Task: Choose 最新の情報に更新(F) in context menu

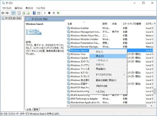Action: pyautogui.click(x=108, y=80)
